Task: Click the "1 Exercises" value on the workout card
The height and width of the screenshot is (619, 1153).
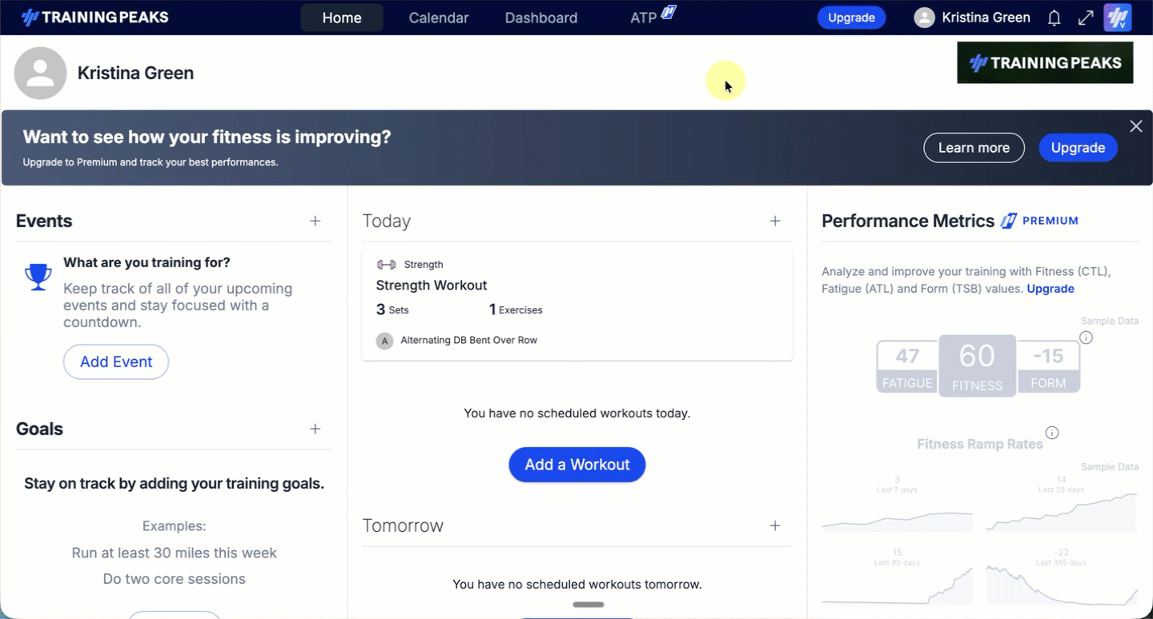Action: click(516, 309)
